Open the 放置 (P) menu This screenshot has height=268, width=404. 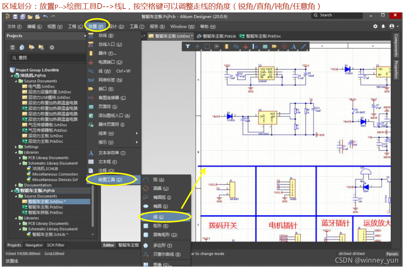point(96,26)
